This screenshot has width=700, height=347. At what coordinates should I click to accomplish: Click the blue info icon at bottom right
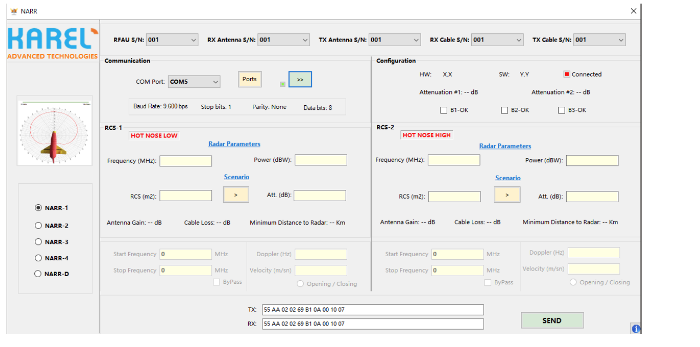pyautogui.click(x=635, y=329)
